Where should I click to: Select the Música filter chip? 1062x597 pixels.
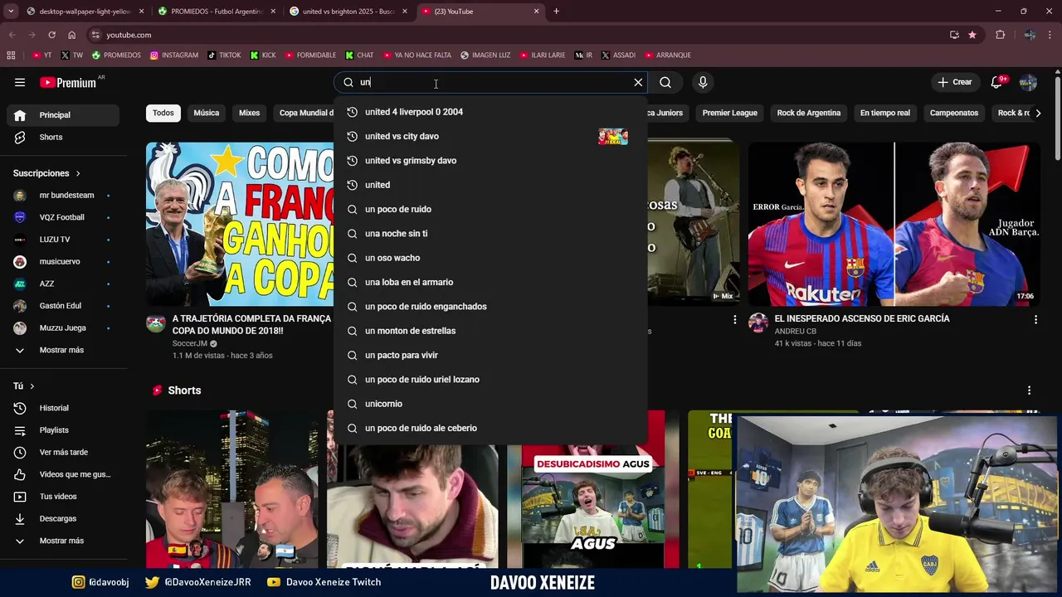[x=207, y=113]
